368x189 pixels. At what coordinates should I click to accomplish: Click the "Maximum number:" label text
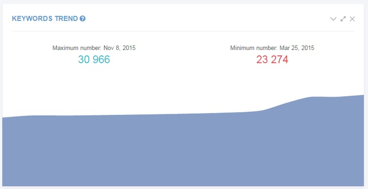77,48
